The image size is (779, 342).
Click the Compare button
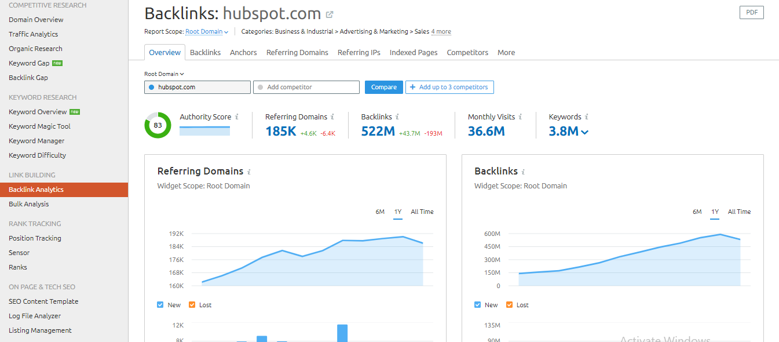(384, 88)
